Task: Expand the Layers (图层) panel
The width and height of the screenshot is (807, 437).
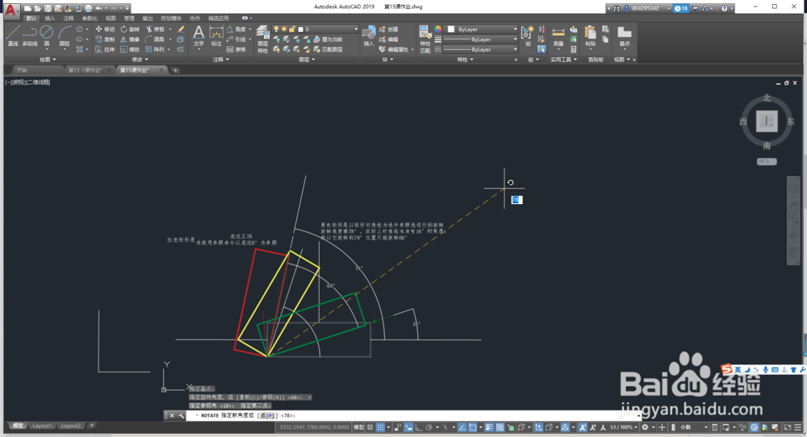Action: pos(306,60)
